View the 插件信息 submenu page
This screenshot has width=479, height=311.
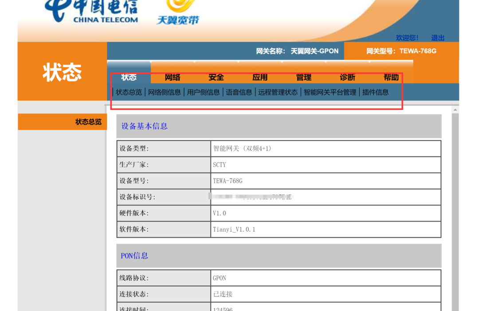(375, 92)
